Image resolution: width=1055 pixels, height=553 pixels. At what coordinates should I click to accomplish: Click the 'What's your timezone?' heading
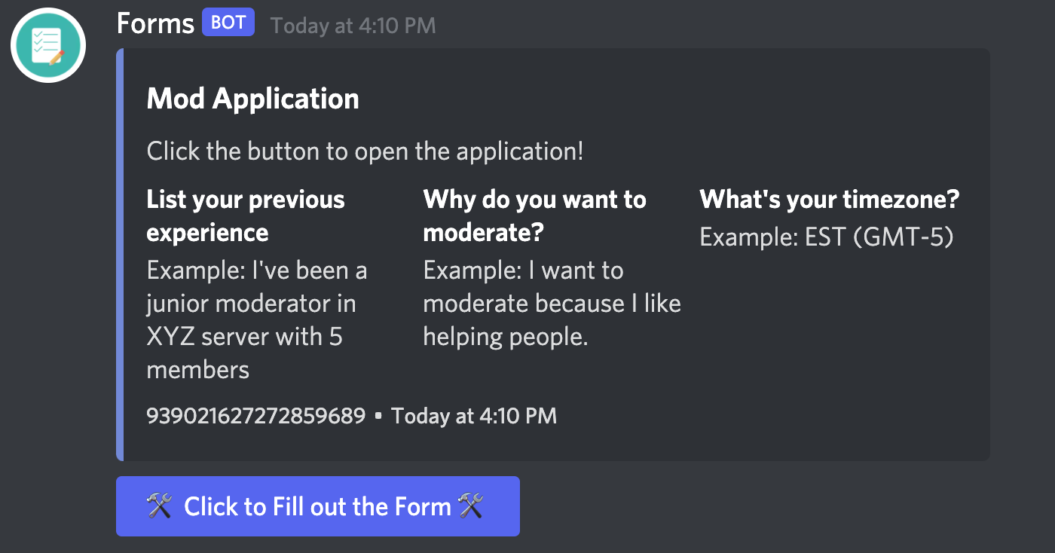coord(829,200)
